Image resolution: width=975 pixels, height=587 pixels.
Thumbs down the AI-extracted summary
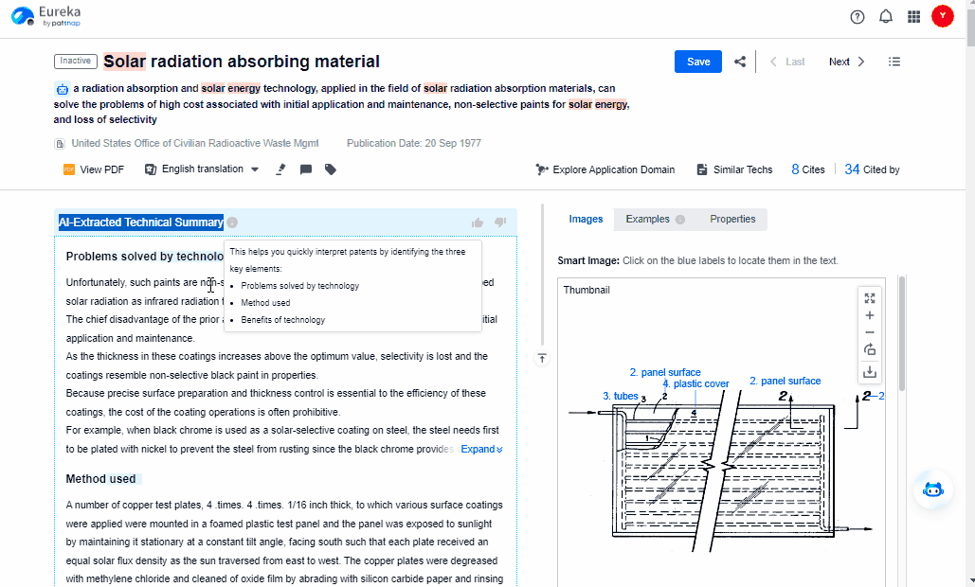pos(500,222)
